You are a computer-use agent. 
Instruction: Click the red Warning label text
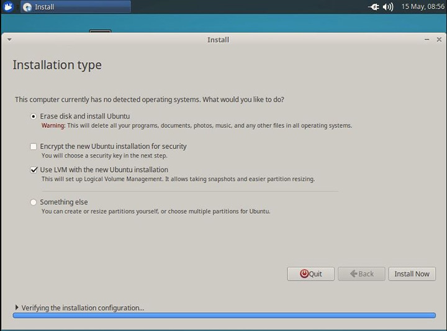coord(53,125)
